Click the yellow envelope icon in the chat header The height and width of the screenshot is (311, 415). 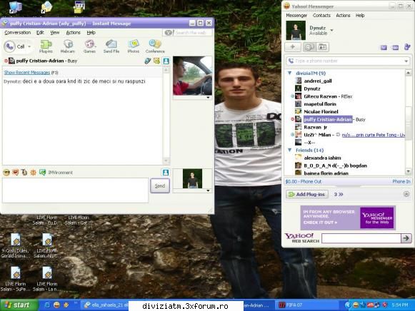(156, 61)
